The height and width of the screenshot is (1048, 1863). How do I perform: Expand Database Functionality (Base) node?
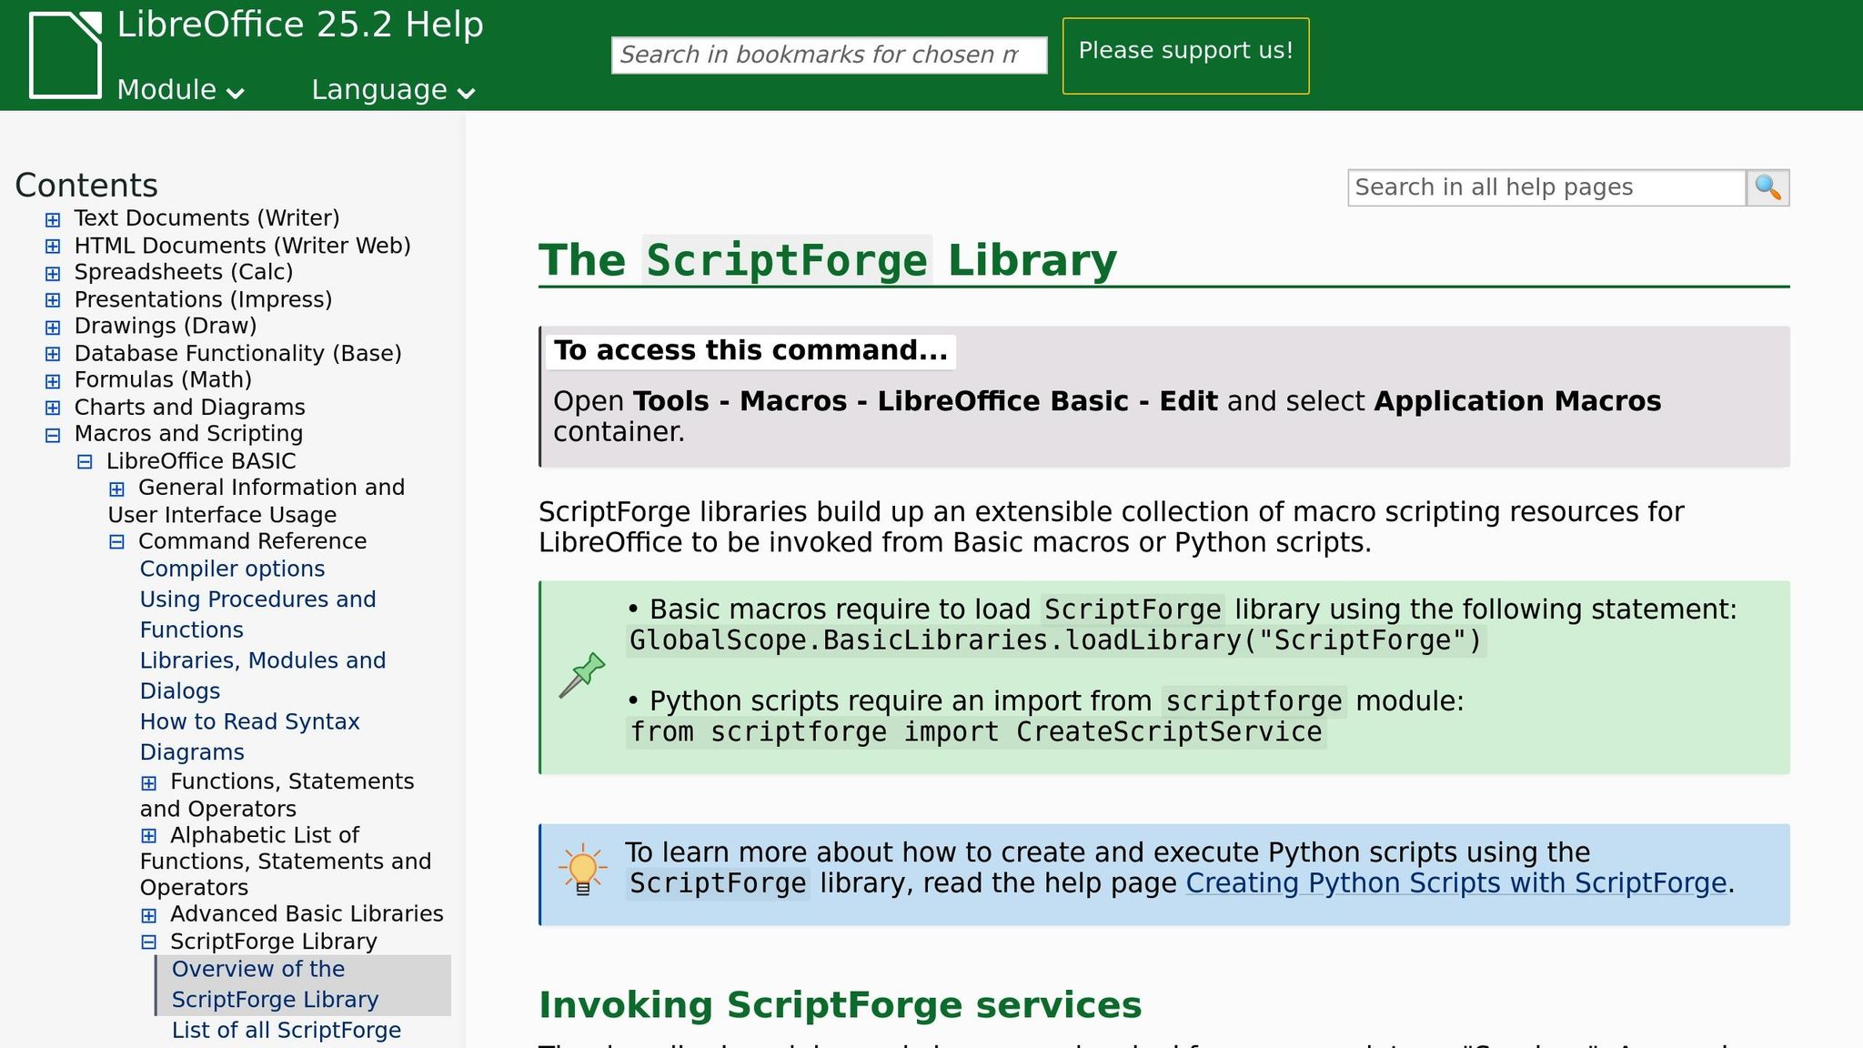[x=53, y=354]
